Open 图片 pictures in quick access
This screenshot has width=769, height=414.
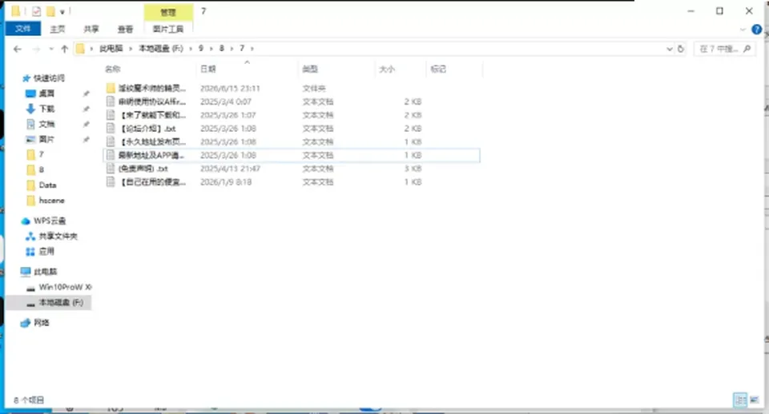coord(46,140)
